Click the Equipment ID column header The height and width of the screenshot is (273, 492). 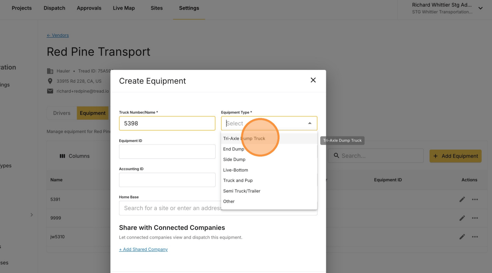(388, 180)
